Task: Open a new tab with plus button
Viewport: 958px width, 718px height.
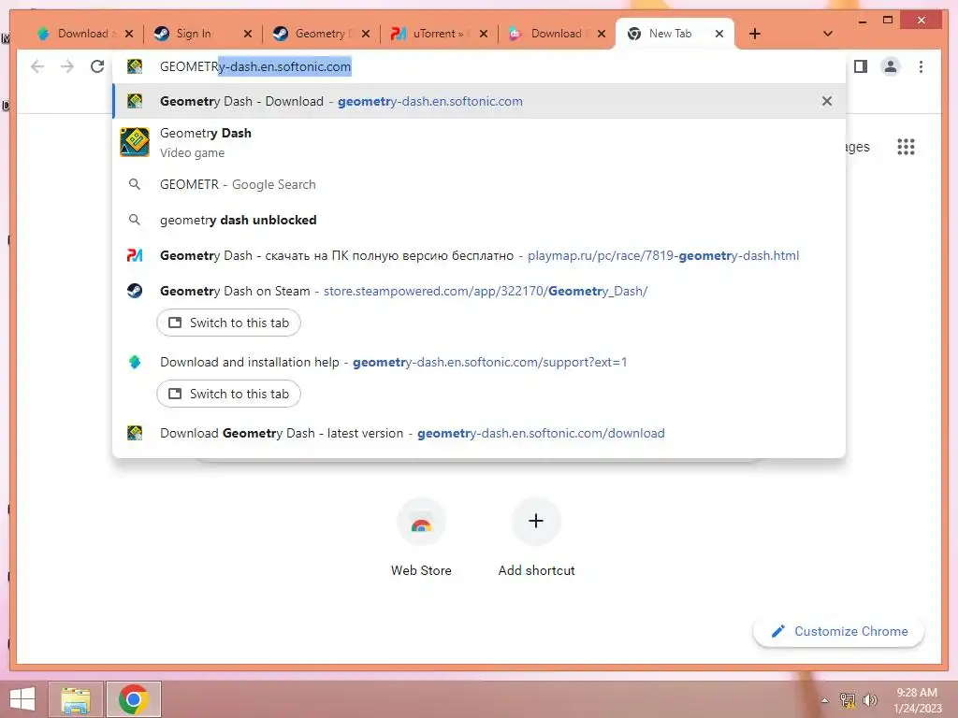Action: coord(755,34)
